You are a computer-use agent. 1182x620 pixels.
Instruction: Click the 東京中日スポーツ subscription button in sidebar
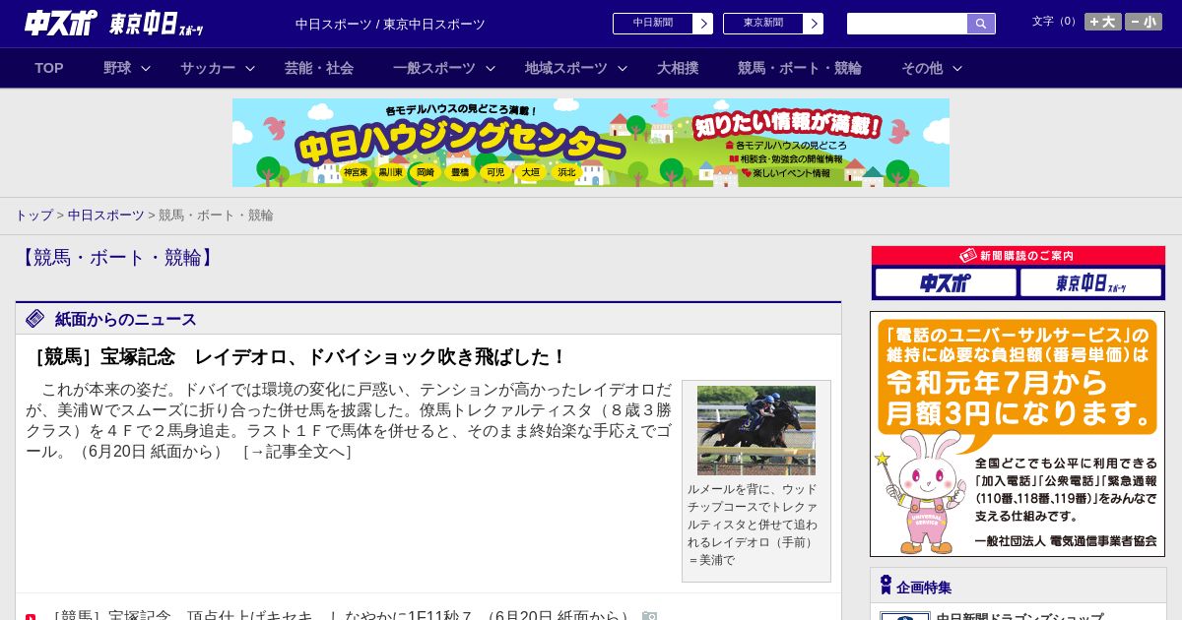tap(1090, 283)
